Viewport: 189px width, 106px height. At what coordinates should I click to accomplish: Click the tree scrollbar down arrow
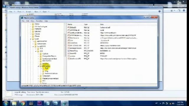click(x=65, y=82)
